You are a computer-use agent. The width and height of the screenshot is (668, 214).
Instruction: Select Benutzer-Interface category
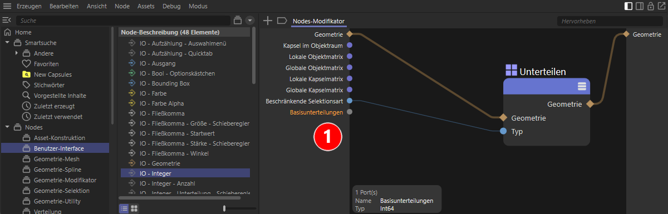pyautogui.click(x=56, y=148)
